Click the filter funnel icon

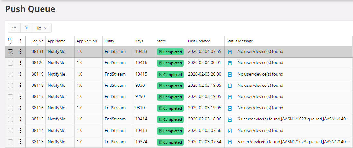point(27,28)
